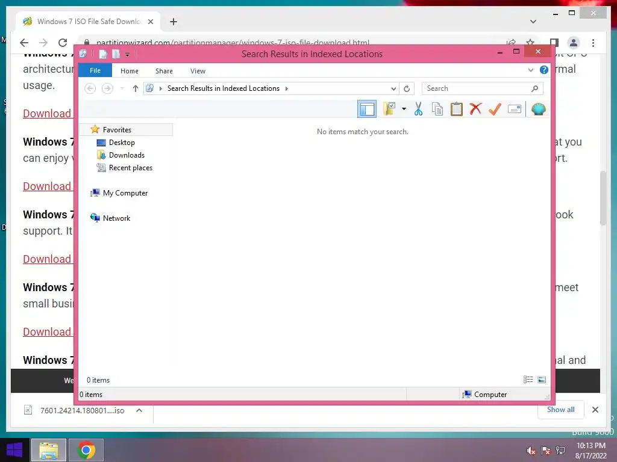Open Customize Quick Access Toolbar dropdown
The image size is (617, 462).
click(x=128, y=54)
